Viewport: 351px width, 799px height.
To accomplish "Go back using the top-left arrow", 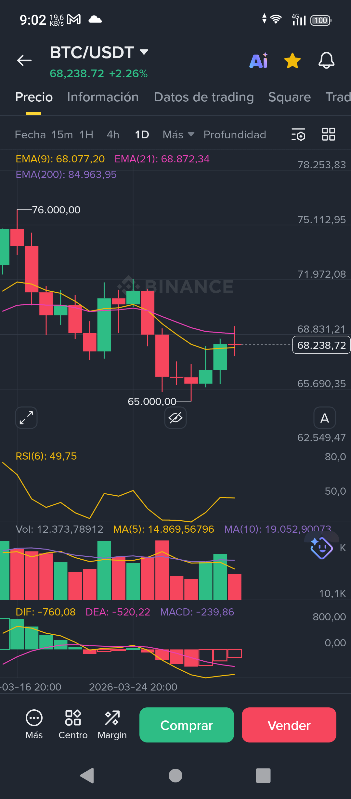I will pyautogui.click(x=24, y=60).
